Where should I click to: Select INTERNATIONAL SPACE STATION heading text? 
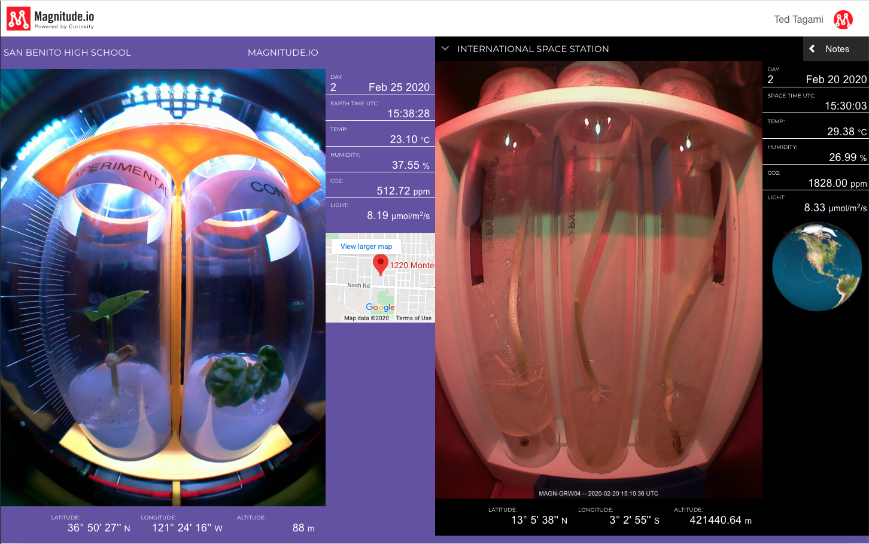pyautogui.click(x=533, y=49)
